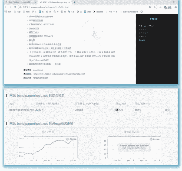Click the not-secure info icon in address bar
Image resolution: width=182 pixels, height=171 pixels.
(21, 7)
